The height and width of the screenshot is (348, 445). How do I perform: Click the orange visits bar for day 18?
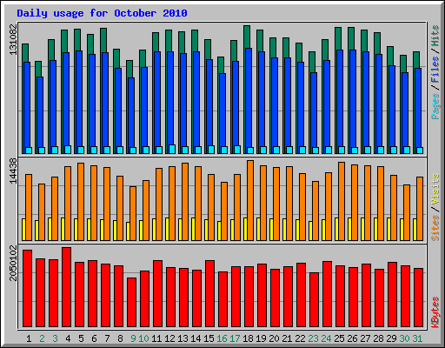click(x=250, y=200)
